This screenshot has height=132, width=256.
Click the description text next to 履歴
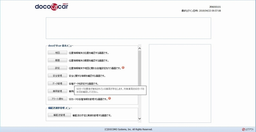[89, 61]
